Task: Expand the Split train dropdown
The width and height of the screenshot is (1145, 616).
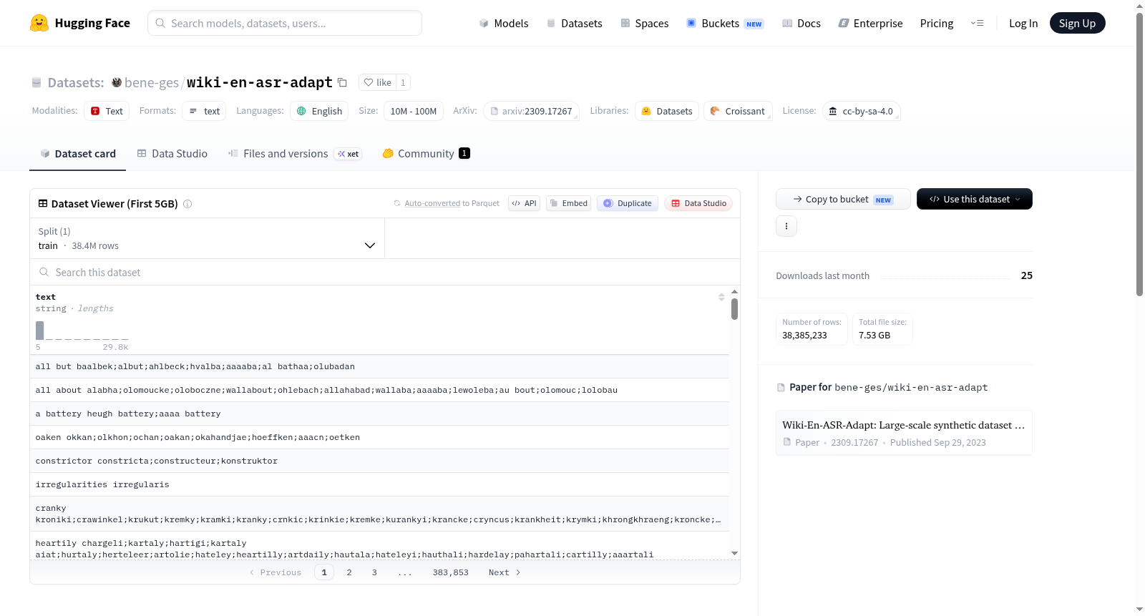Action: click(207, 238)
